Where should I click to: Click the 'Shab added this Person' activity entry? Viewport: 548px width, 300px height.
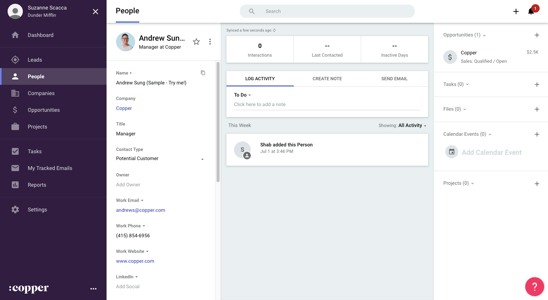point(327,149)
